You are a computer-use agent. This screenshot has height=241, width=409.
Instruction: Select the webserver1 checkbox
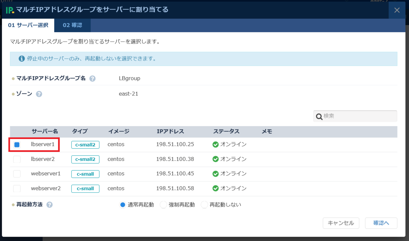click(x=17, y=174)
